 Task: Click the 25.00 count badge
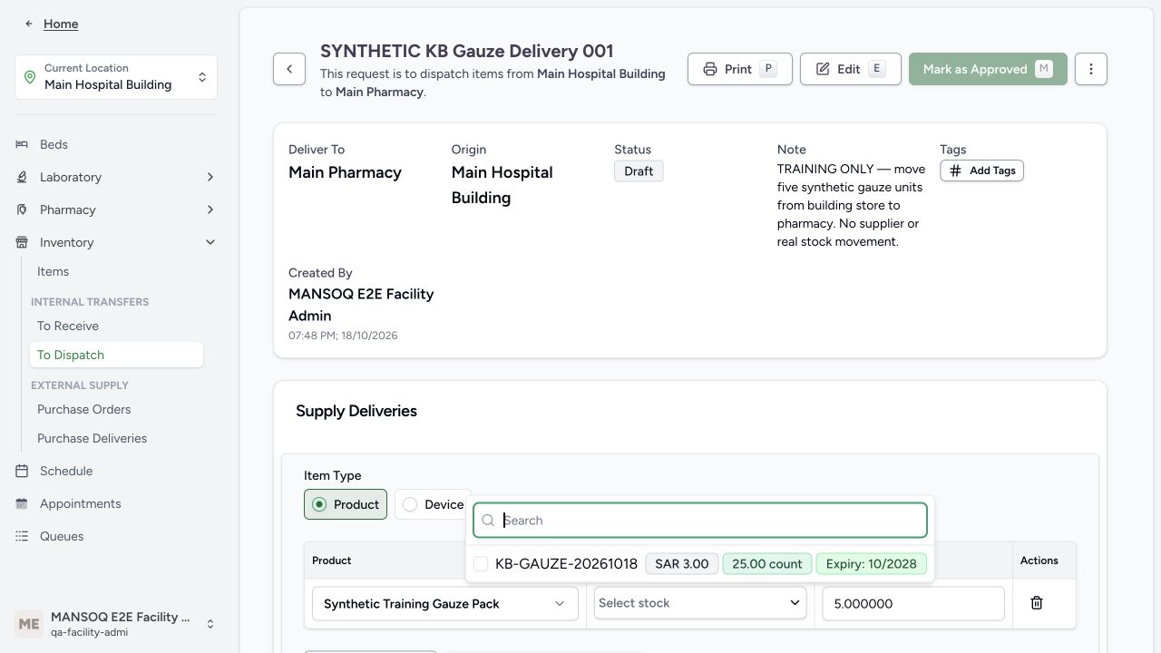tap(767, 564)
